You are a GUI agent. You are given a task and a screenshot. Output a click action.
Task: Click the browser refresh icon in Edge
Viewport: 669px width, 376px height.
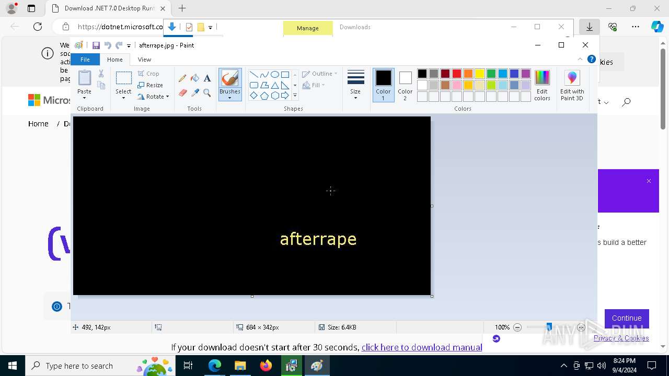point(38,27)
